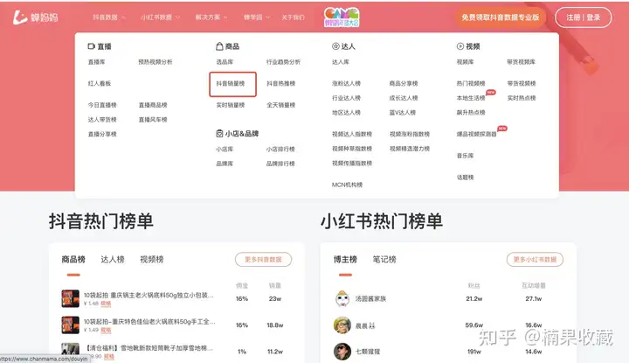Click the 达人 star circle icon
The width and height of the screenshot is (629, 363).
coord(335,46)
